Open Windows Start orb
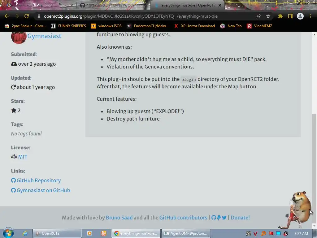This screenshot has width=317, height=238. [x=8, y=233]
